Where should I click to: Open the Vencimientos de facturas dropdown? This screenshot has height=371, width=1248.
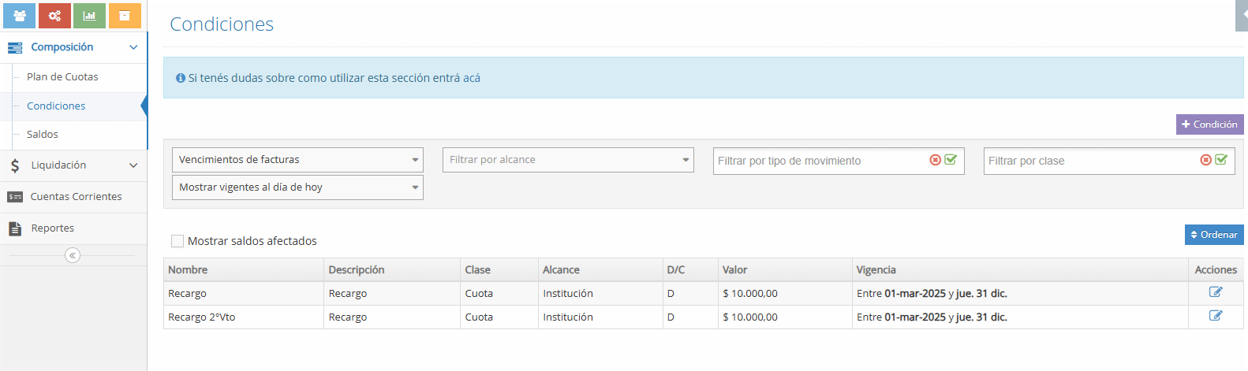pos(297,160)
